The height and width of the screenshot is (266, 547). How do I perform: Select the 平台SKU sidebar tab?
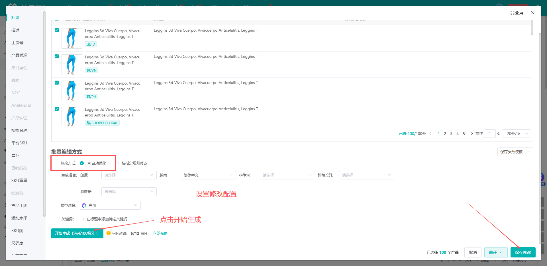coord(19,143)
